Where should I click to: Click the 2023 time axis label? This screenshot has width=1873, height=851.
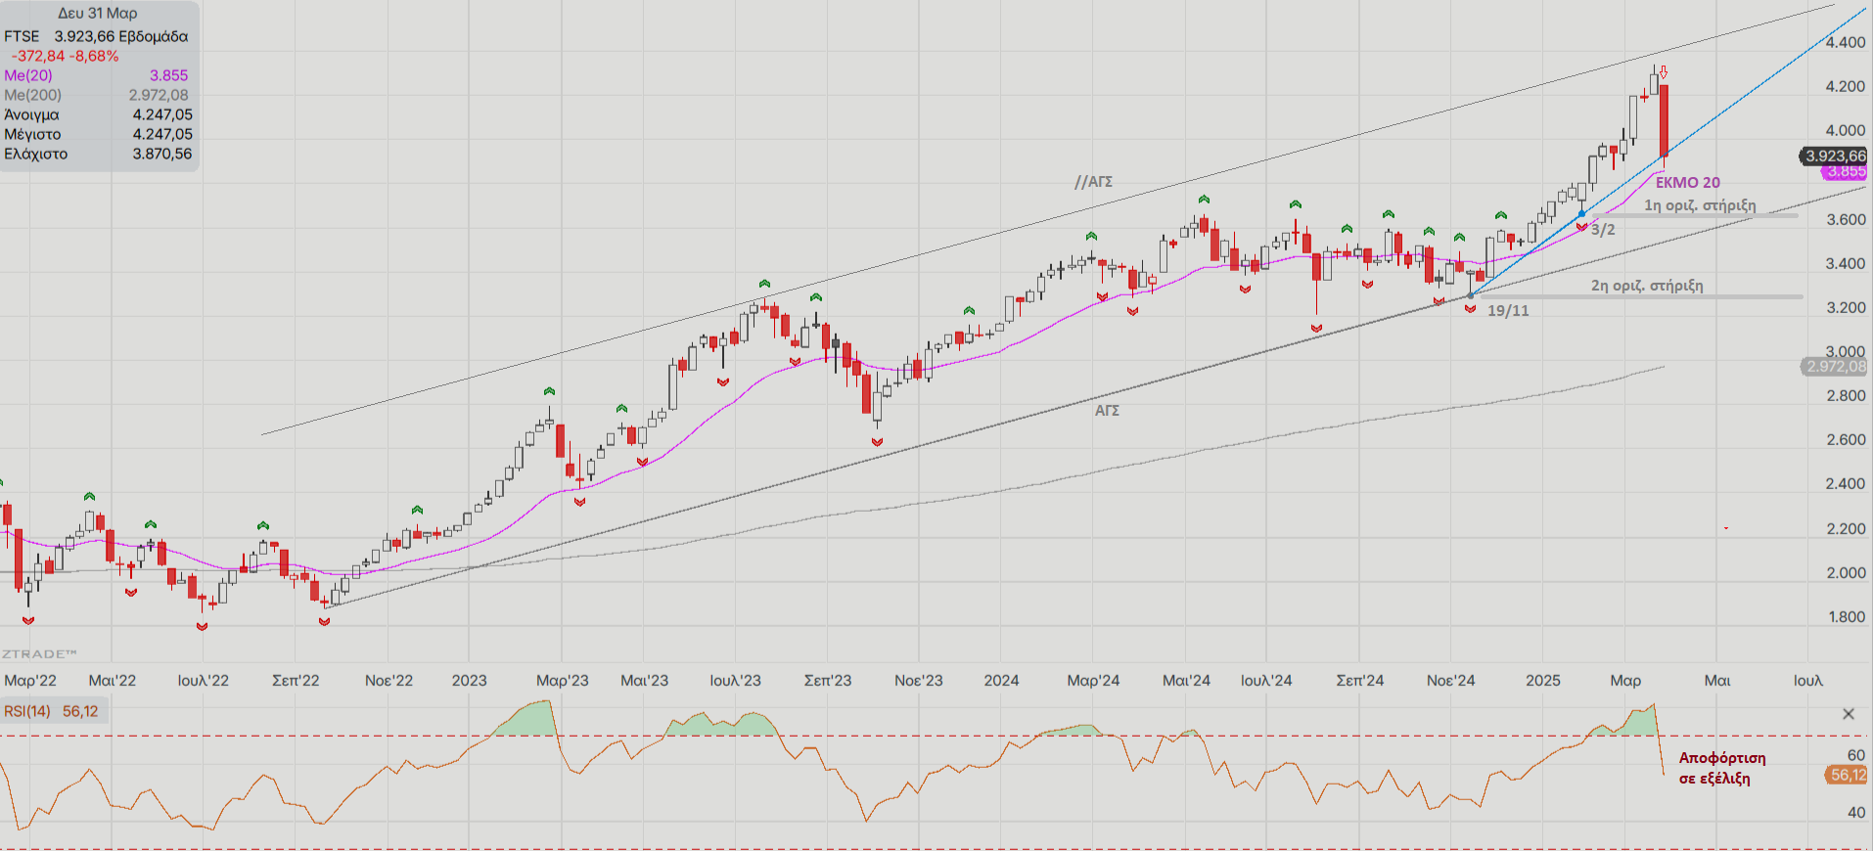[469, 681]
